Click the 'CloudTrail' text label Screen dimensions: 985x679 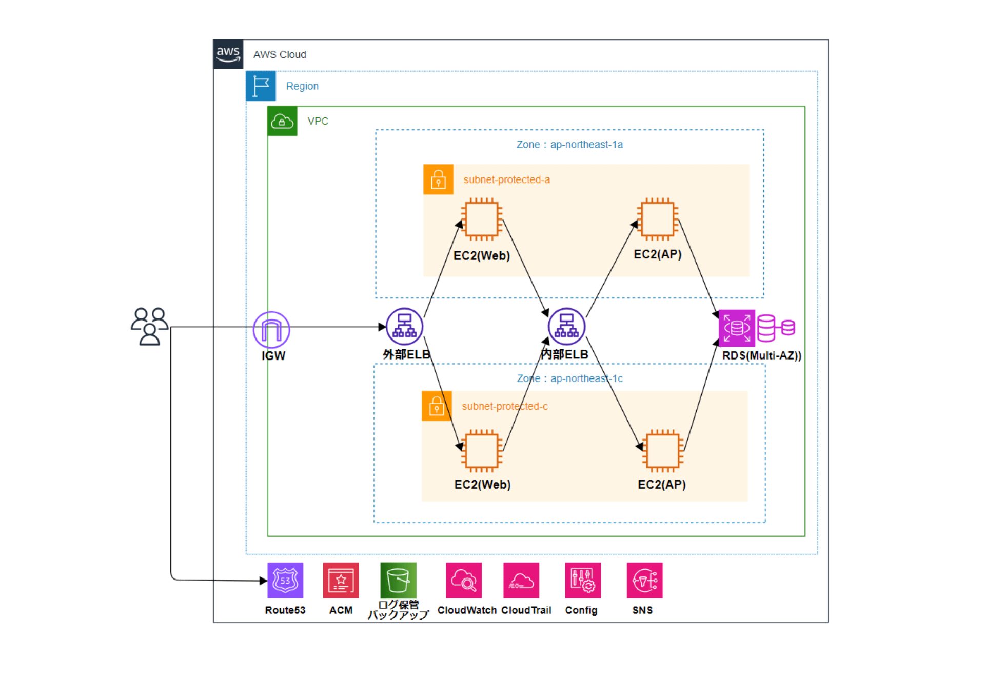click(x=526, y=610)
